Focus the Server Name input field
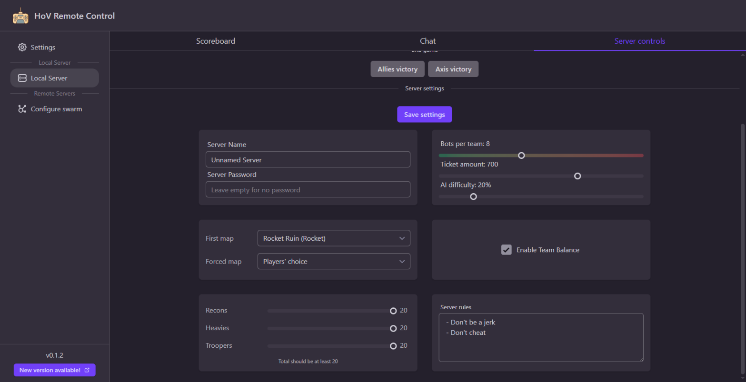The width and height of the screenshot is (746, 382). pyautogui.click(x=308, y=159)
